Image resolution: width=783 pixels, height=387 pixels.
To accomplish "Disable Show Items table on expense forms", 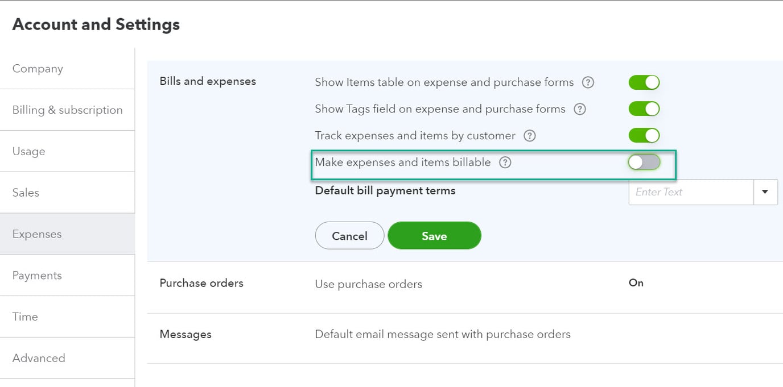I will point(644,82).
